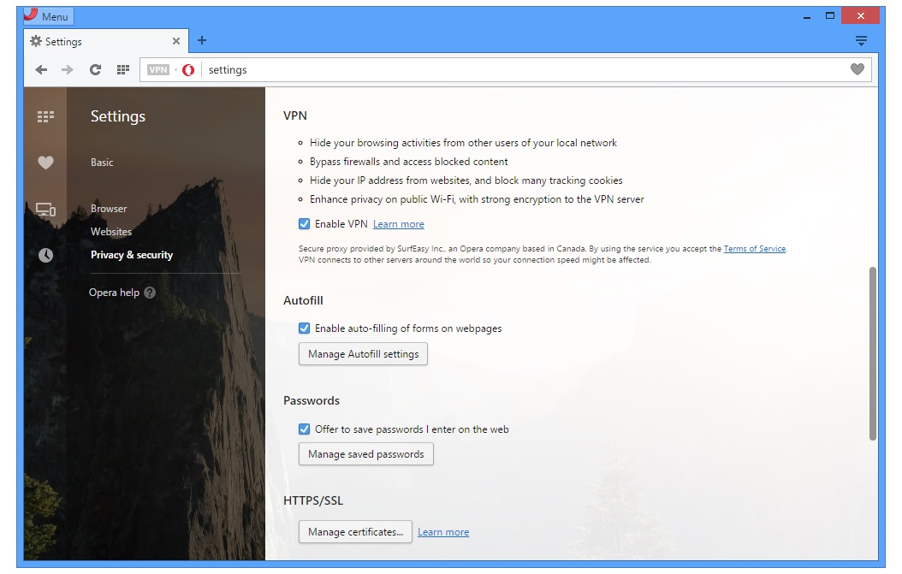Screen dimensions: 902x574
Task: Open Speed Dial grid icon in toolbar
Action: (x=122, y=69)
